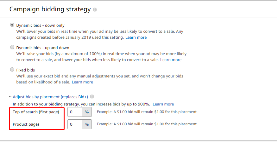Image resolution: width=277 pixels, height=142 pixels.
Task: Focus the Top of search percentage field
Action: (x=75, y=112)
